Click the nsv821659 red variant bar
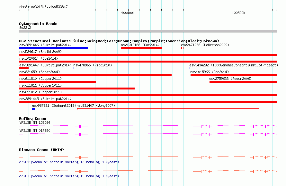Screen dimensions: 286x186 pyautogui.click(x=95, y=75)
